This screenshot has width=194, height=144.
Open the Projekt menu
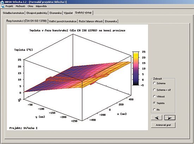9,6
